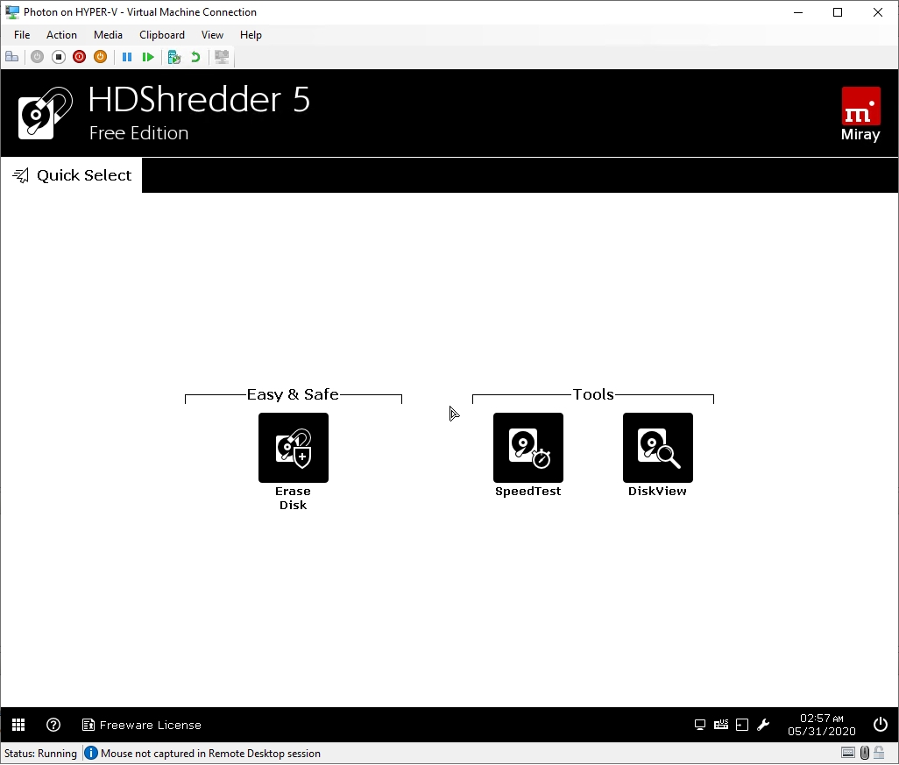Click the Miray logo
The width and height of the screenshot is (899, 765).
(x=860, y=114)
